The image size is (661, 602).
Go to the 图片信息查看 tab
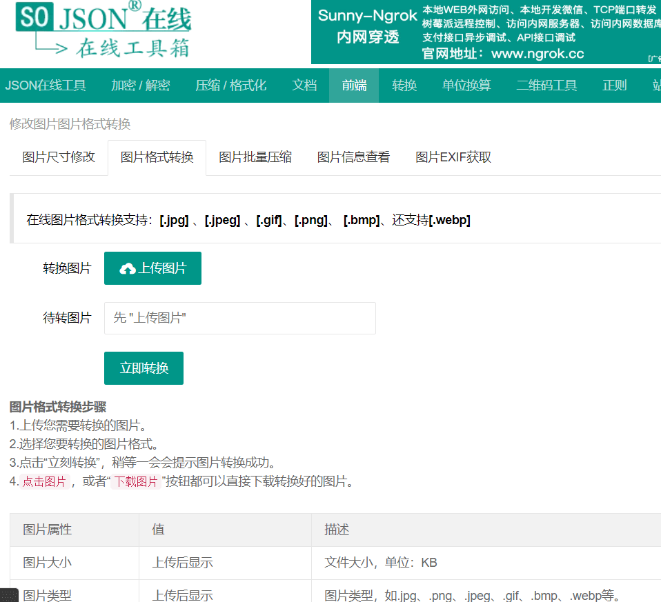click(x=353, y=157)
